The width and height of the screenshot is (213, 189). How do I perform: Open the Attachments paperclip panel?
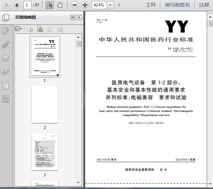click(6, 45)
